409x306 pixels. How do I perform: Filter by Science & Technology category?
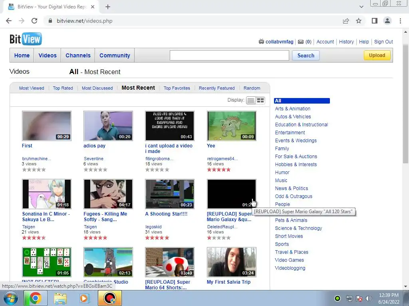click(298, 228)
